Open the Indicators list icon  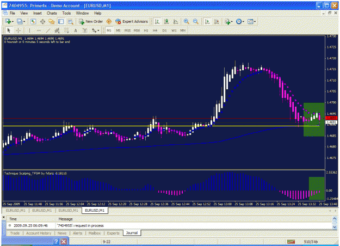pyautogui.click(x=228, y=21)
